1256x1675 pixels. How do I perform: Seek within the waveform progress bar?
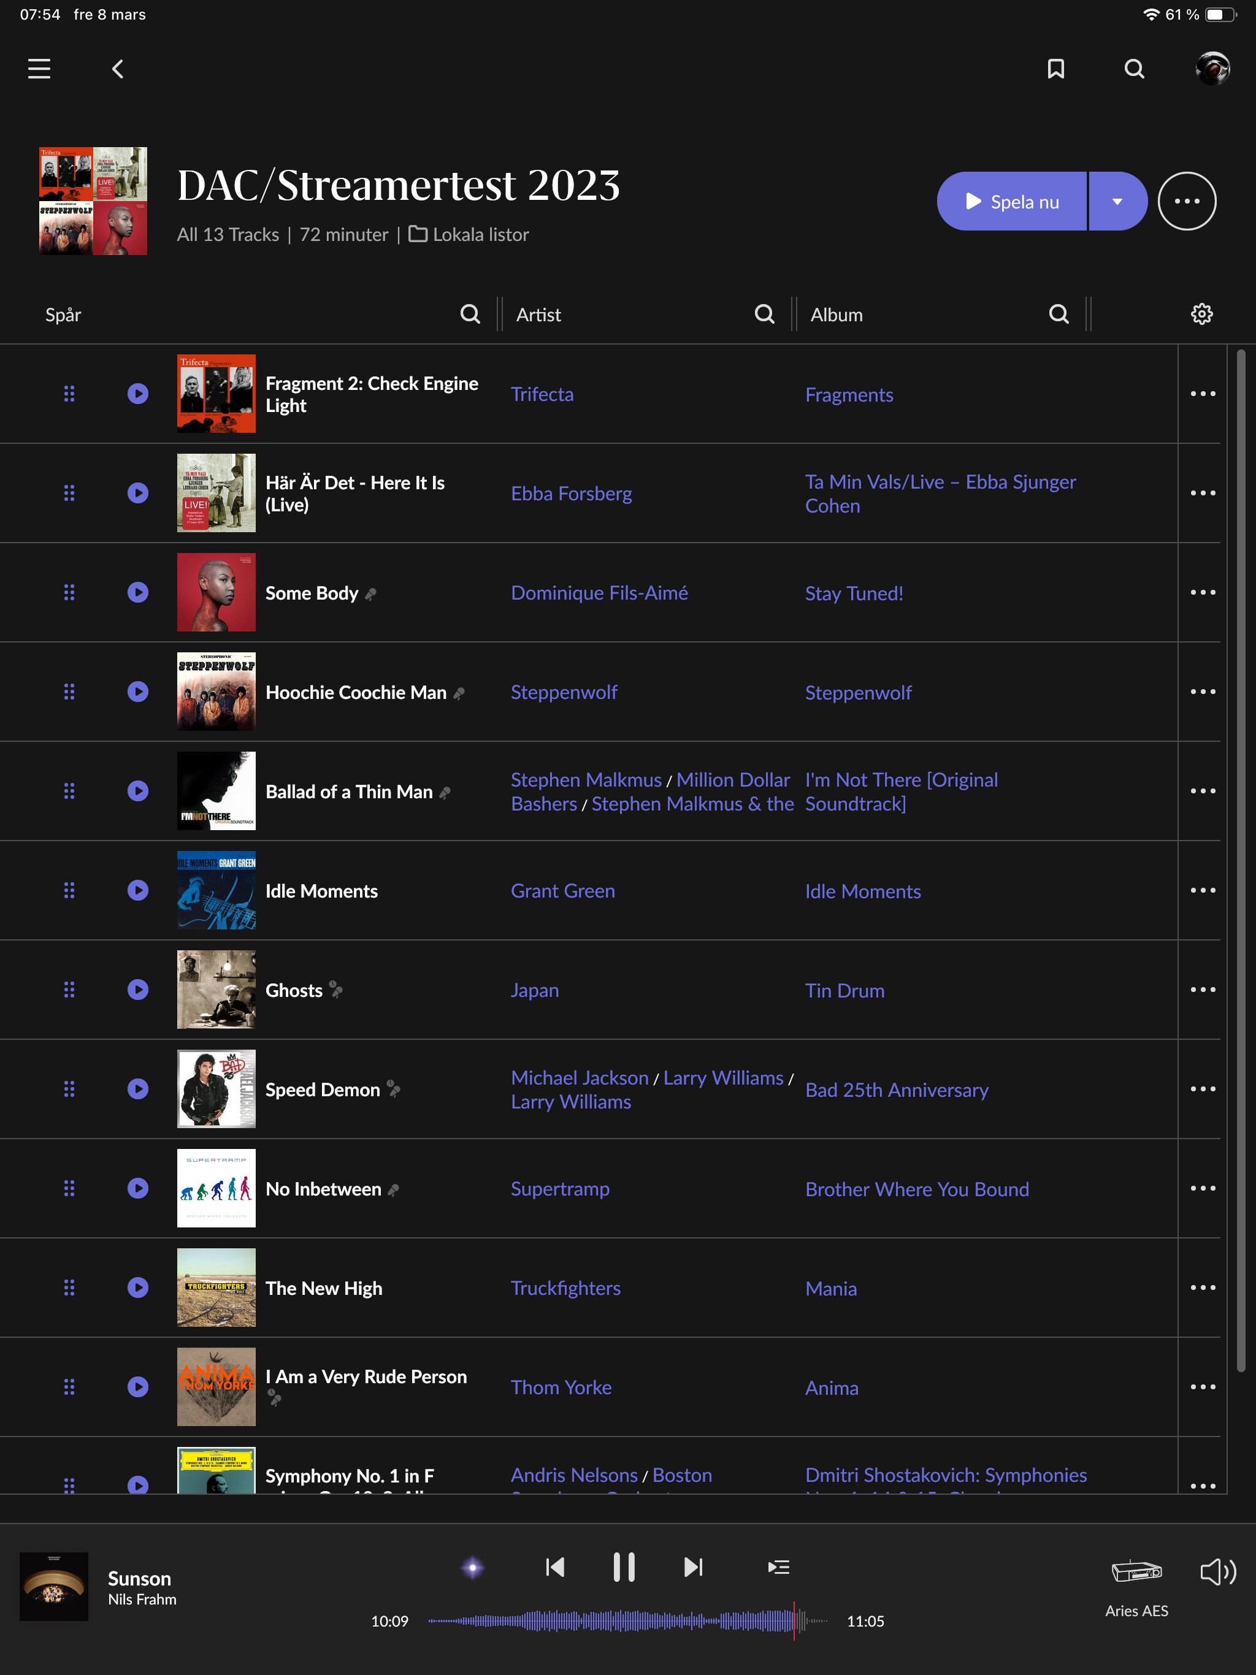coord(629,1621)
